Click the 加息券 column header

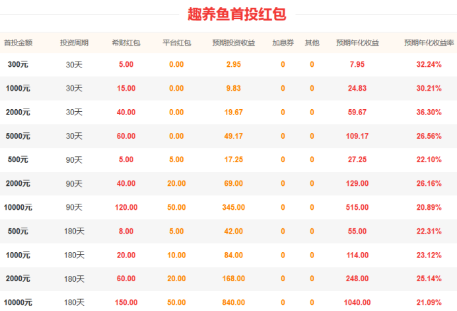coord(283,42)
